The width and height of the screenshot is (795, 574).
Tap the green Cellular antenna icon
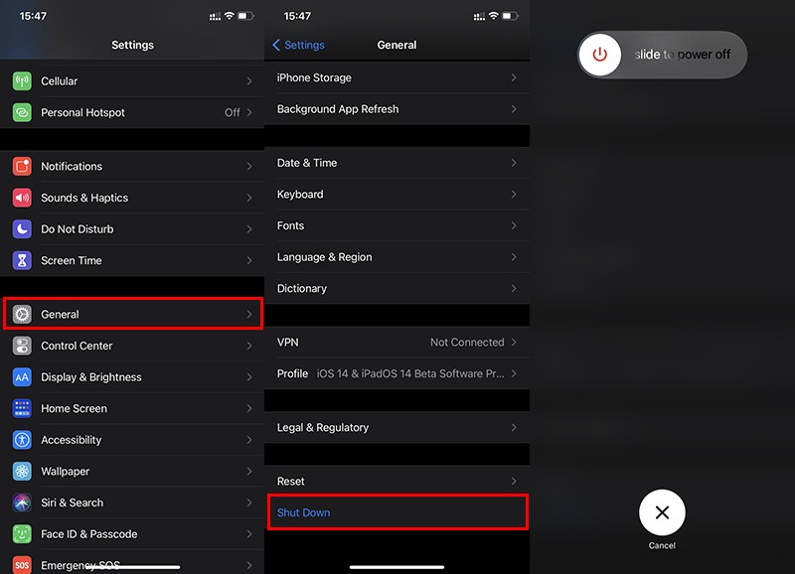click(22, 81)
